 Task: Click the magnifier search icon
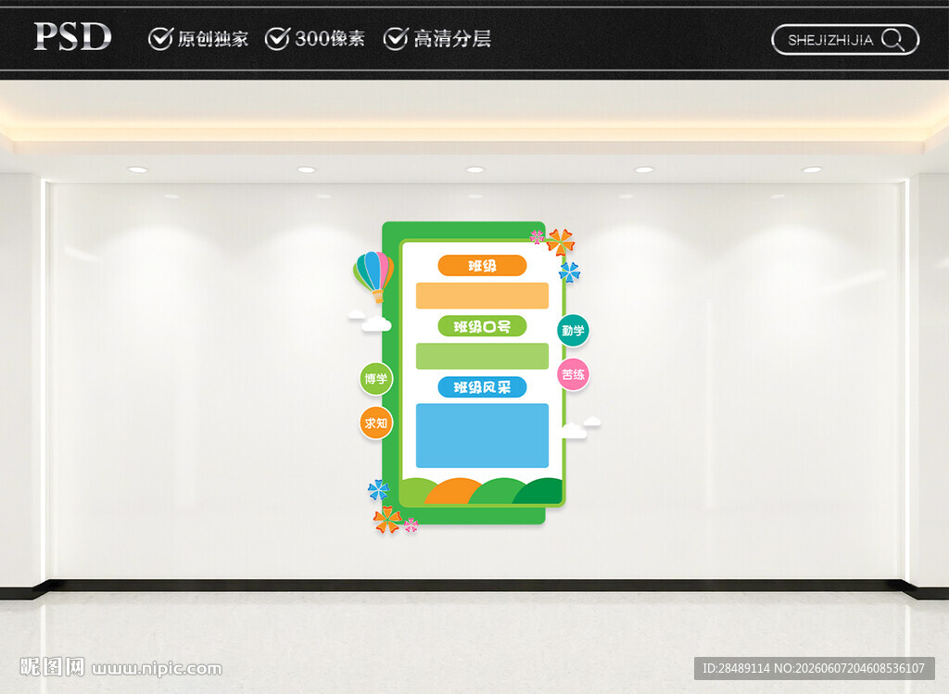pos(892,40)
